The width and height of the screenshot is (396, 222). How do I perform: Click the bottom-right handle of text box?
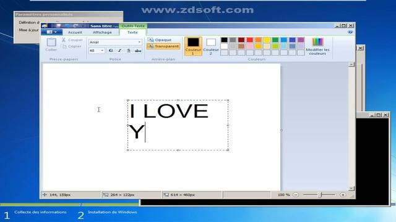coord(228,150)
